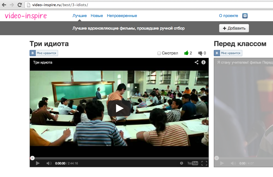Click the browser forward arrow
273x177 pixels.
tap(12, 5)
